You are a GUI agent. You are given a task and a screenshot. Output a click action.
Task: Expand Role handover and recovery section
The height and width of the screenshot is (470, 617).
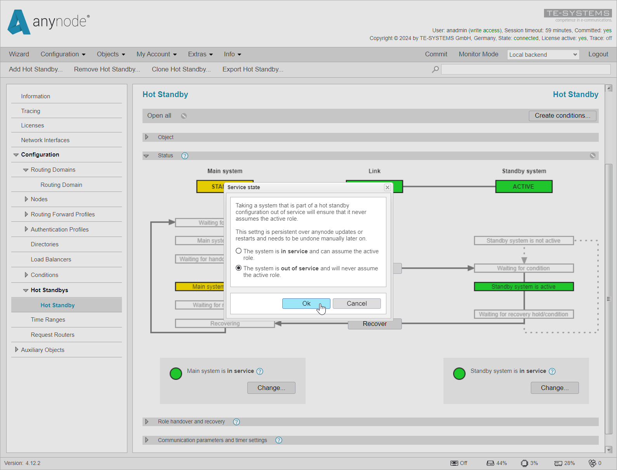click(147, 421)
